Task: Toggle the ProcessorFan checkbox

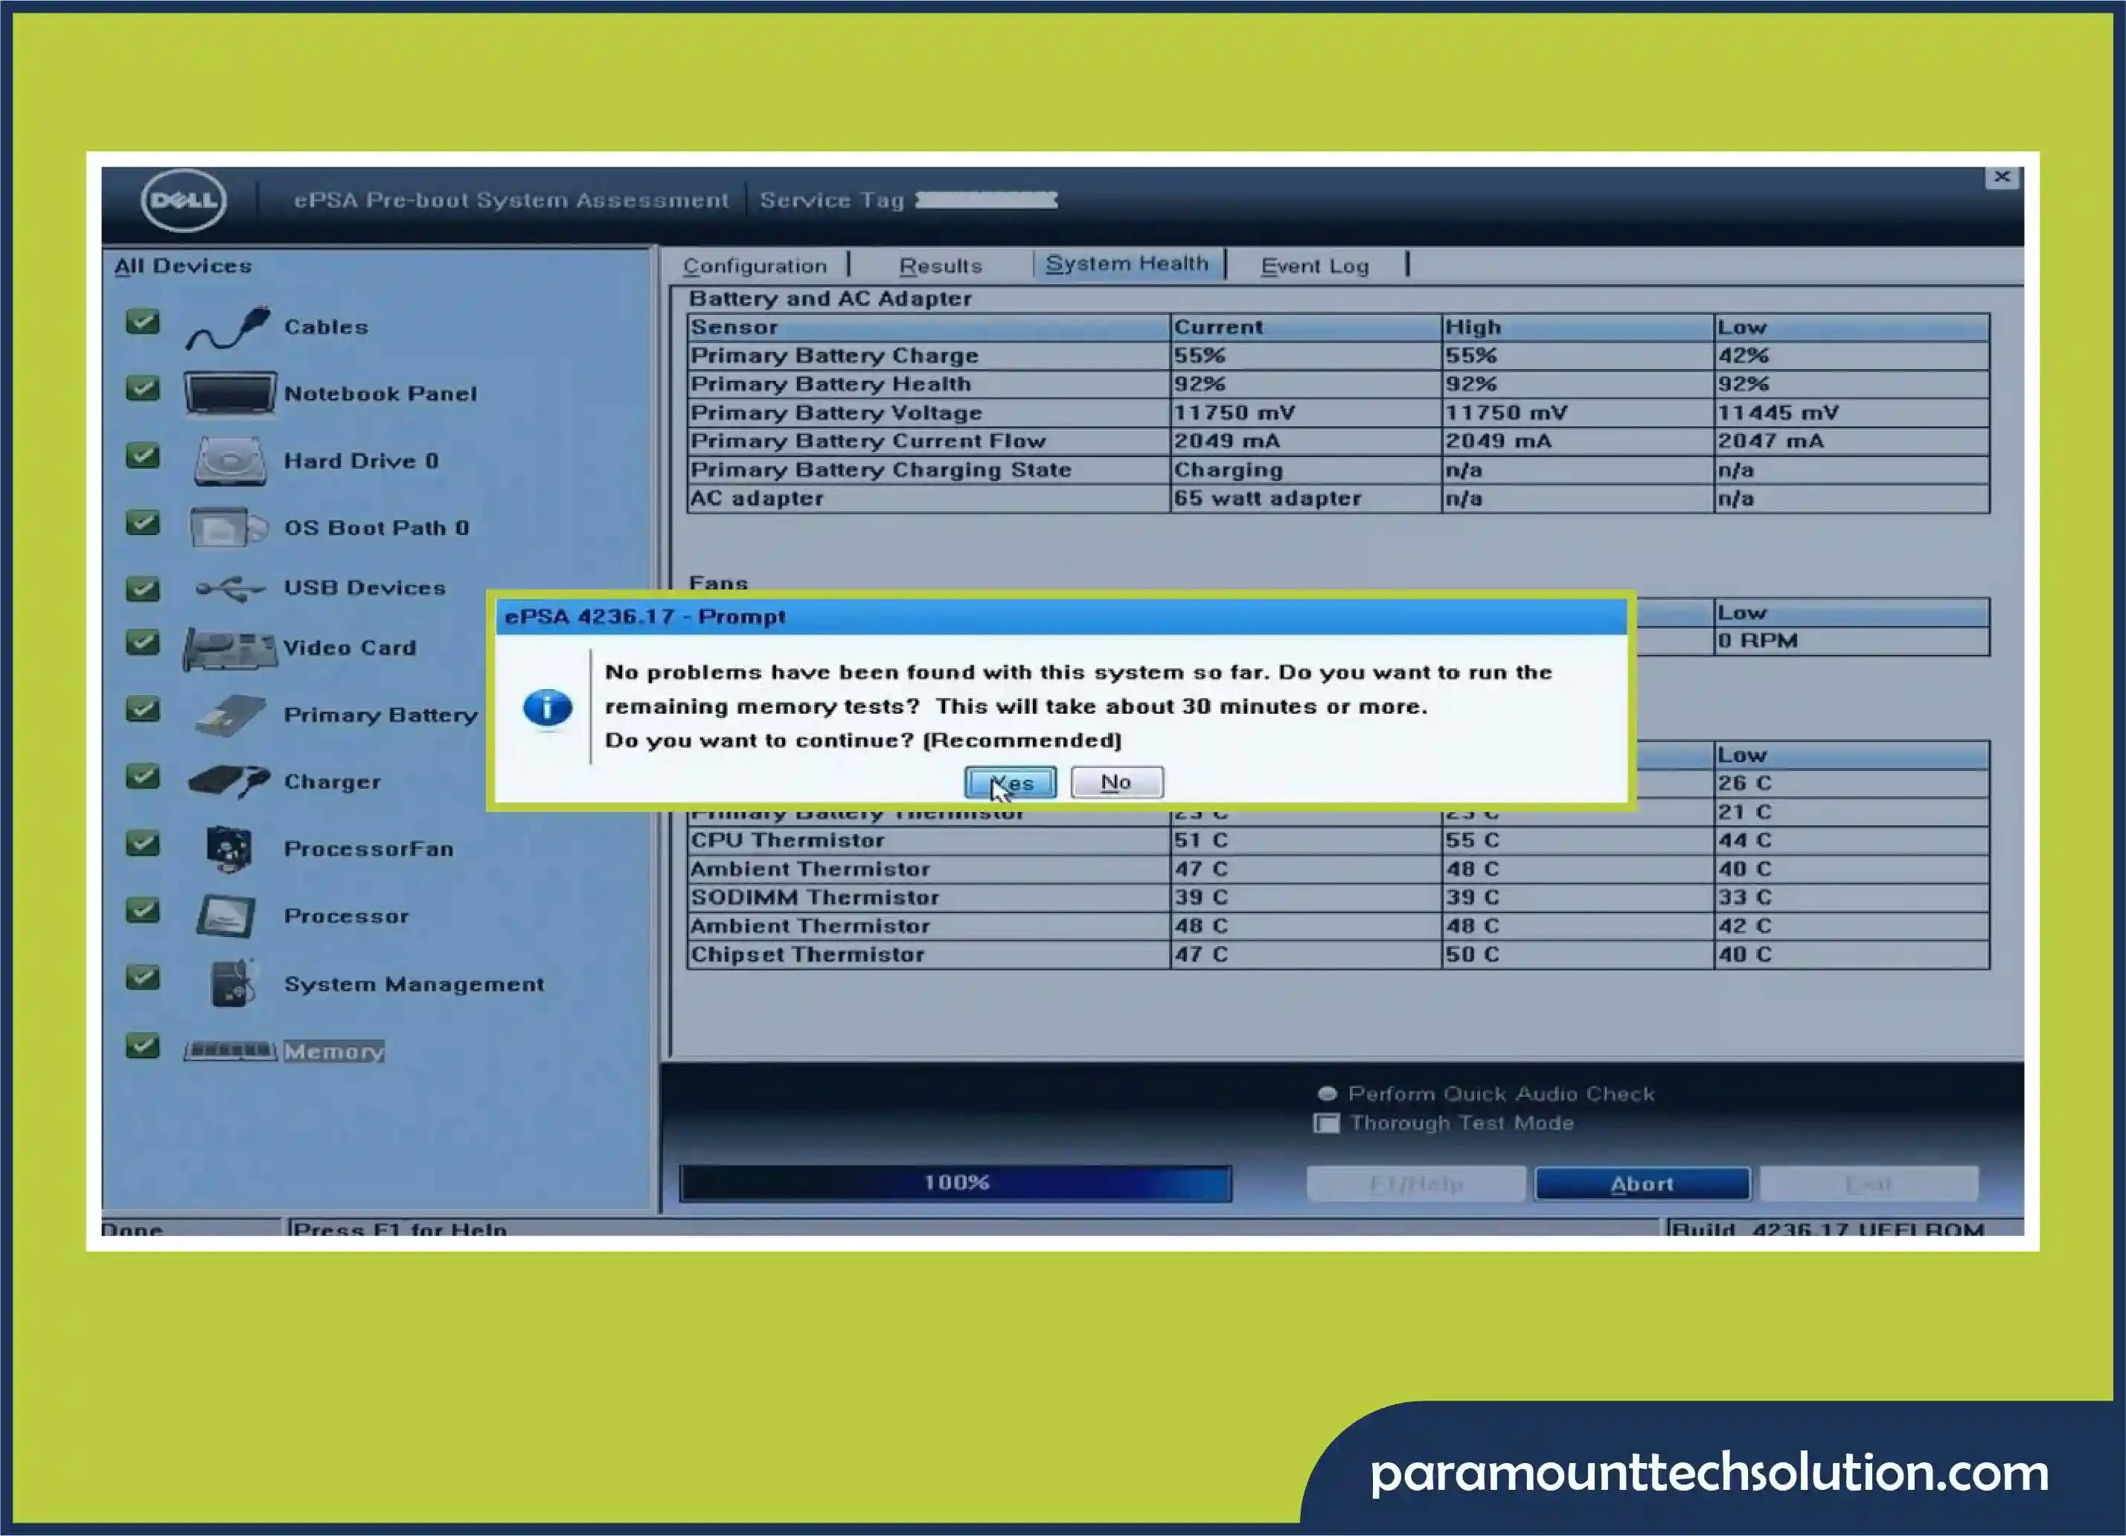Action: pyautogui.click(x=142, y=843)
